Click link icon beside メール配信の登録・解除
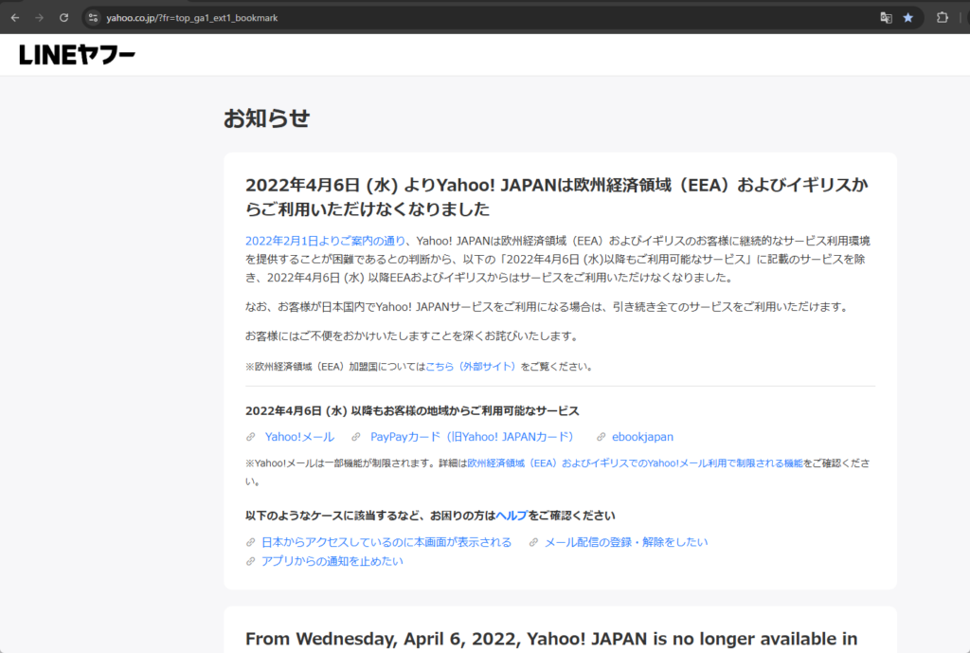Screen dimensions: 970x653 [x=533, y=542]
